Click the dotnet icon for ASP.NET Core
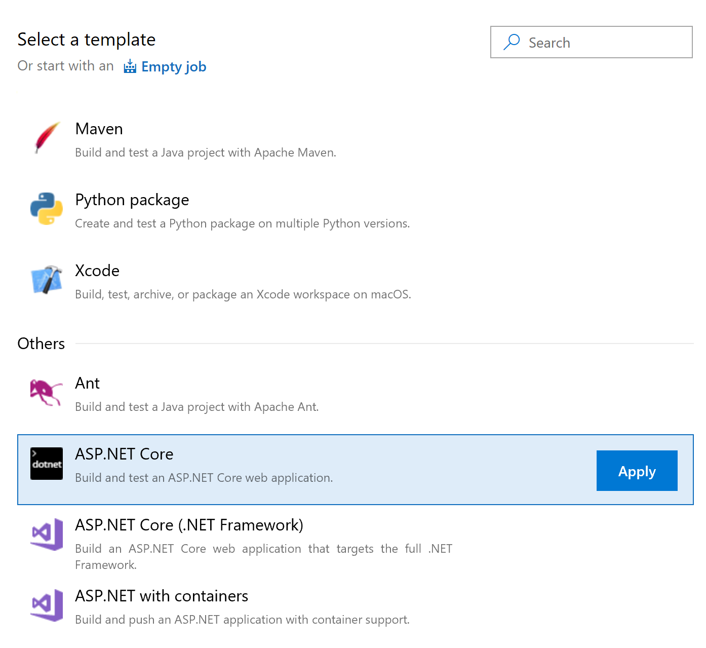Screen dimensions: 706x648 pyautogui.click(x=47, y=464)
